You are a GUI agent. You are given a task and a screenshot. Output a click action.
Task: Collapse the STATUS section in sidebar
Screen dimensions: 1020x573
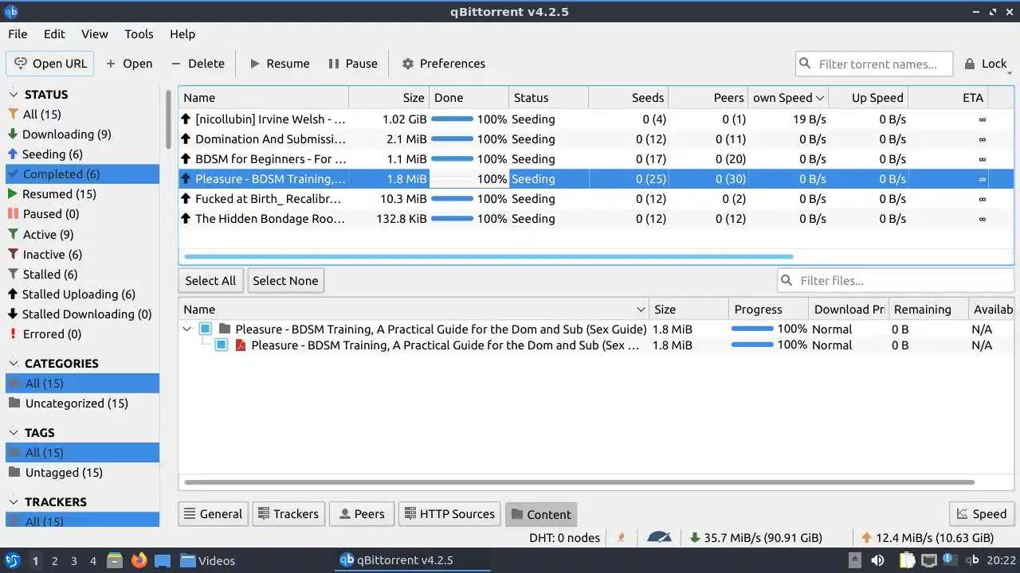click(12, 95)
